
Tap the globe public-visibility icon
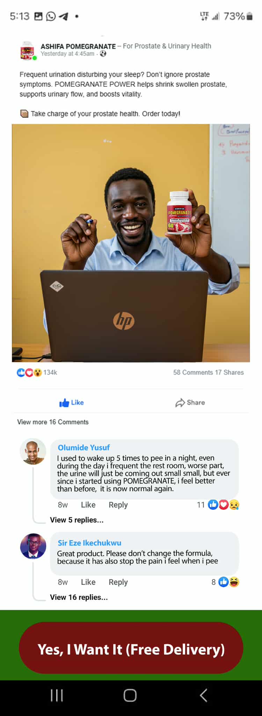tap(103, 54)
